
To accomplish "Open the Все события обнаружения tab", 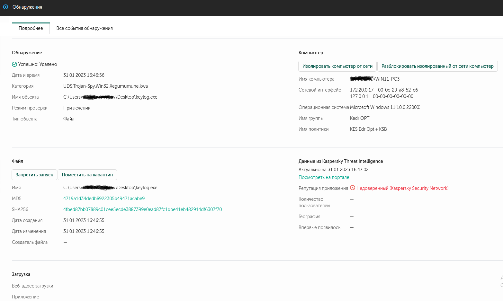I will 85,28.
